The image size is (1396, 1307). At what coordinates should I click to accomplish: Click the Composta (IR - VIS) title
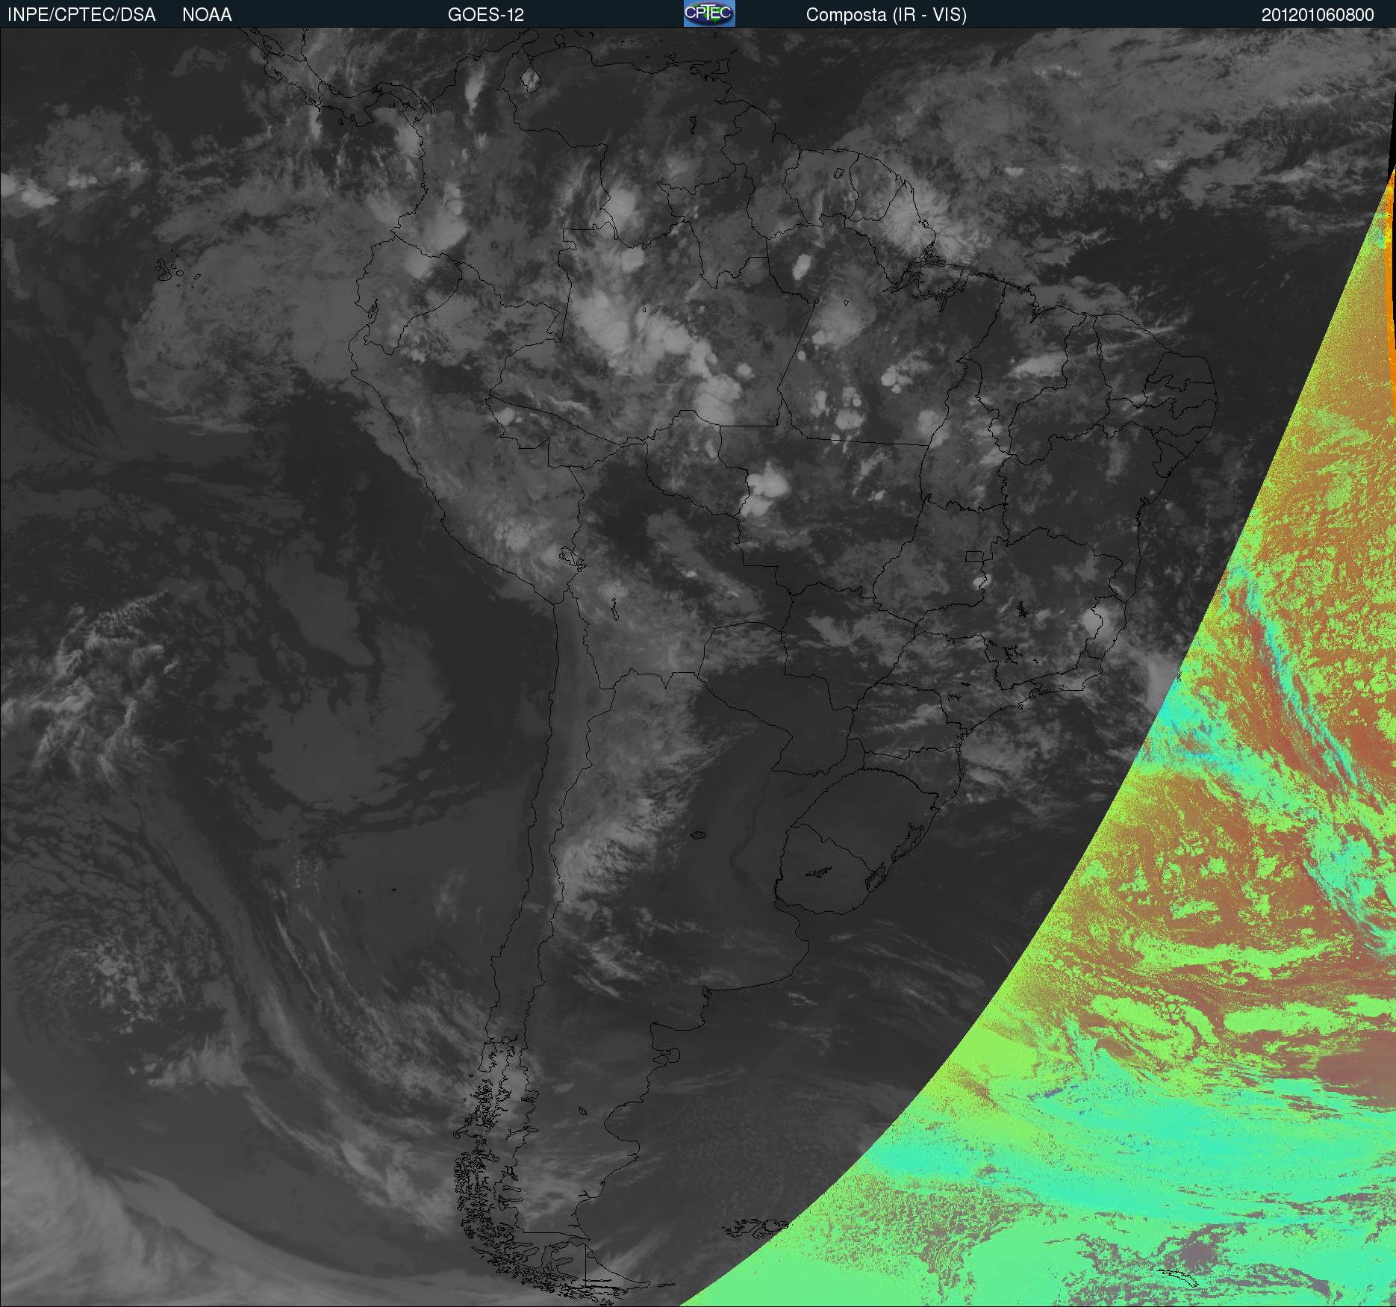886,15
